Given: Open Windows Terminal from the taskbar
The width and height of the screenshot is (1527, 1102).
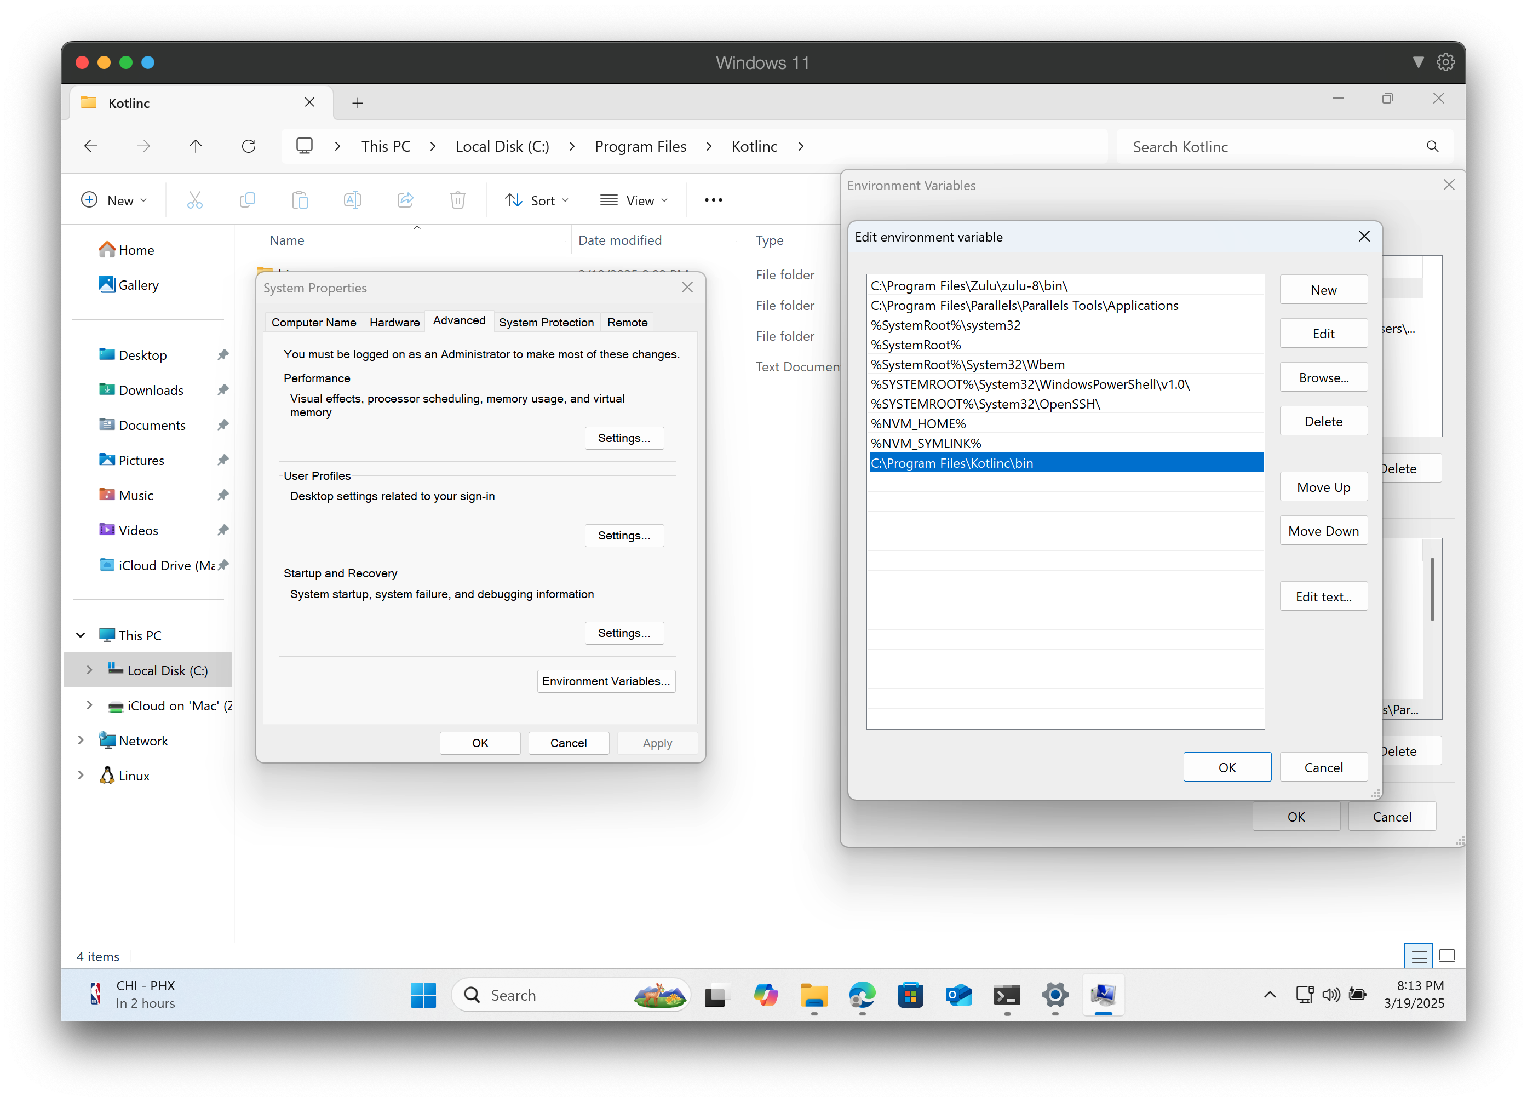Looking at the screenshot, I should coord(1007,995).
